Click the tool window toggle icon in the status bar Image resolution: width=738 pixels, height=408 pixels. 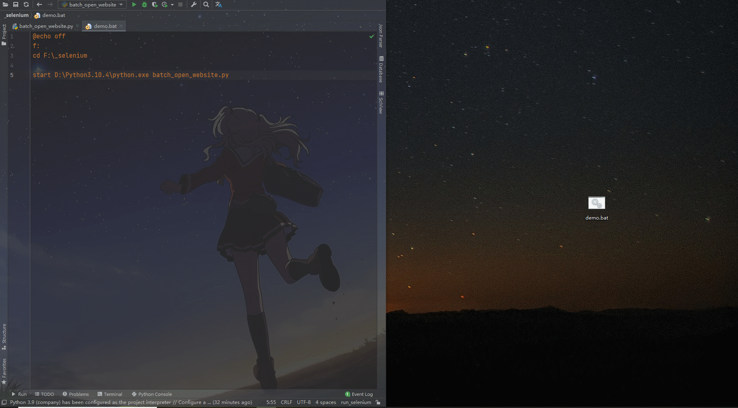[4, 402]
